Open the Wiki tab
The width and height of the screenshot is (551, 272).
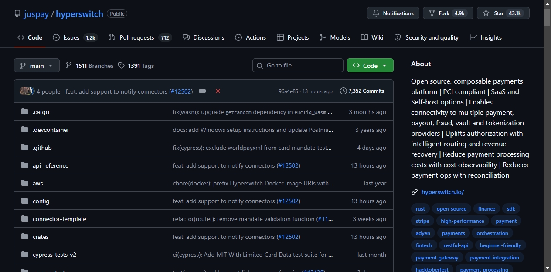tap(372, 37)
